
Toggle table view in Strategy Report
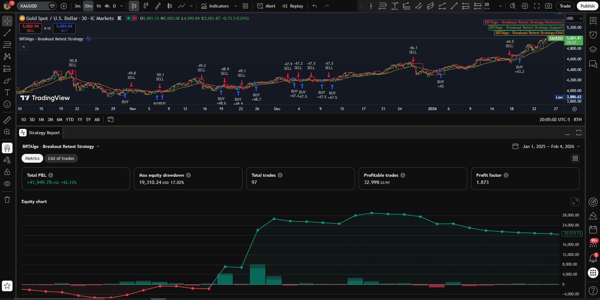(x=575, y=158)
